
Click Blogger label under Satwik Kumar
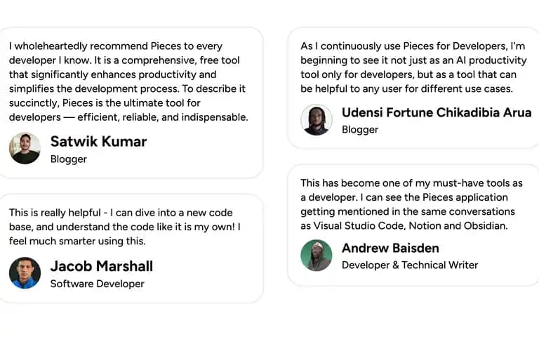point(68,159)
